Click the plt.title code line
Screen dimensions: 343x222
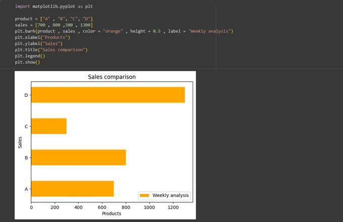[x=51, y=49]
